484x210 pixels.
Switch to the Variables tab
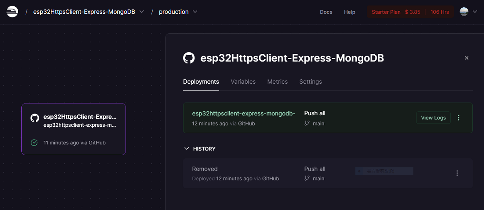tap(243, 82)
